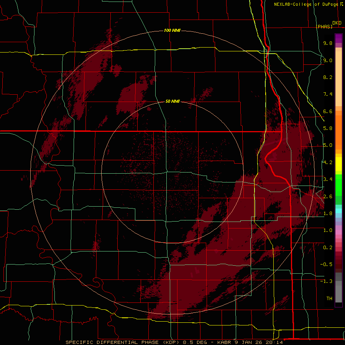The height and width of the screenshot is (345, 345).
Task: Click the 3.4 value on the color scale
Action: click(328, 179)
